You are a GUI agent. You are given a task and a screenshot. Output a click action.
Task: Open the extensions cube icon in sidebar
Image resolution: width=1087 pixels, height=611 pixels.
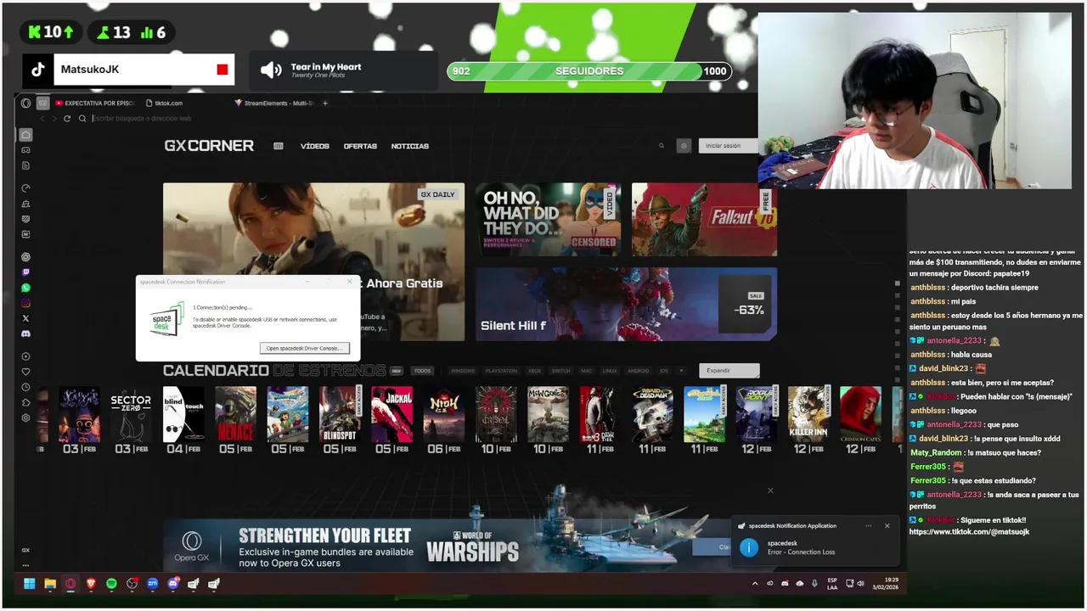[x=26, y=402]
